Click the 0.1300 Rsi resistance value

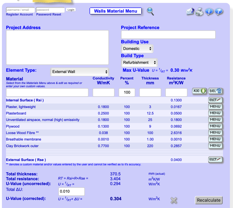click(x=176, y=100)
